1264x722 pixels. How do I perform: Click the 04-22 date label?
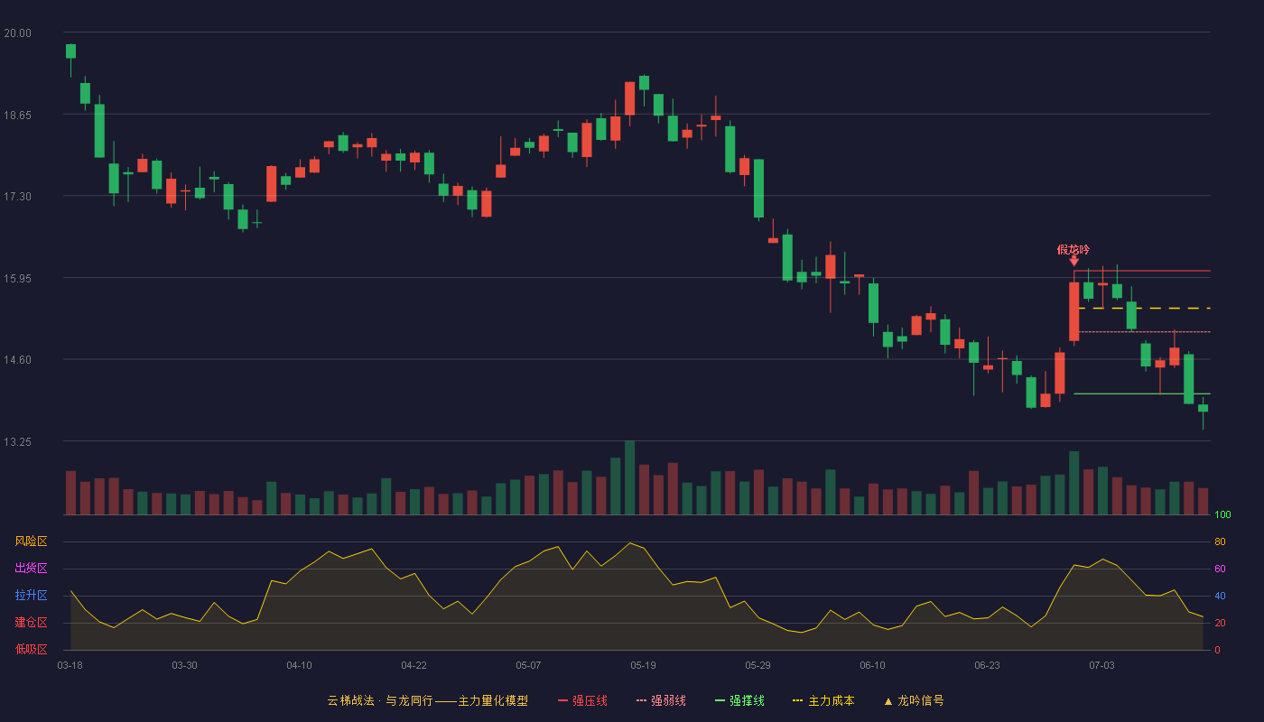pos(414,665)
